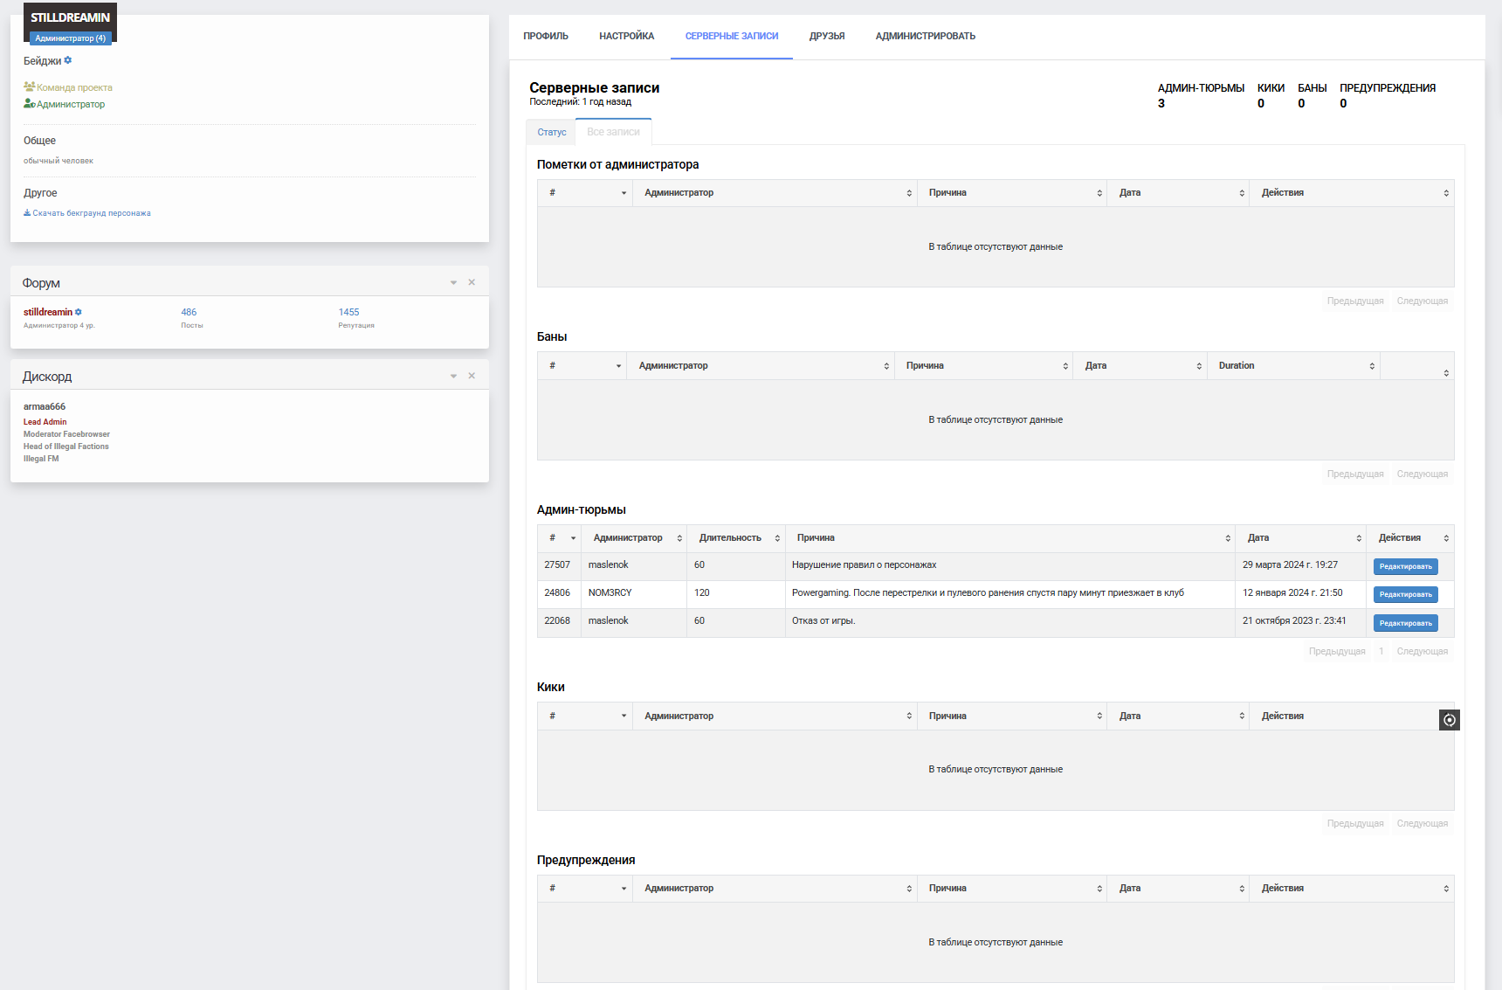Viewport: 1502px width, 990px height.
Task: Sort Кики table by Администратор column
Action: tap(775, 717)
